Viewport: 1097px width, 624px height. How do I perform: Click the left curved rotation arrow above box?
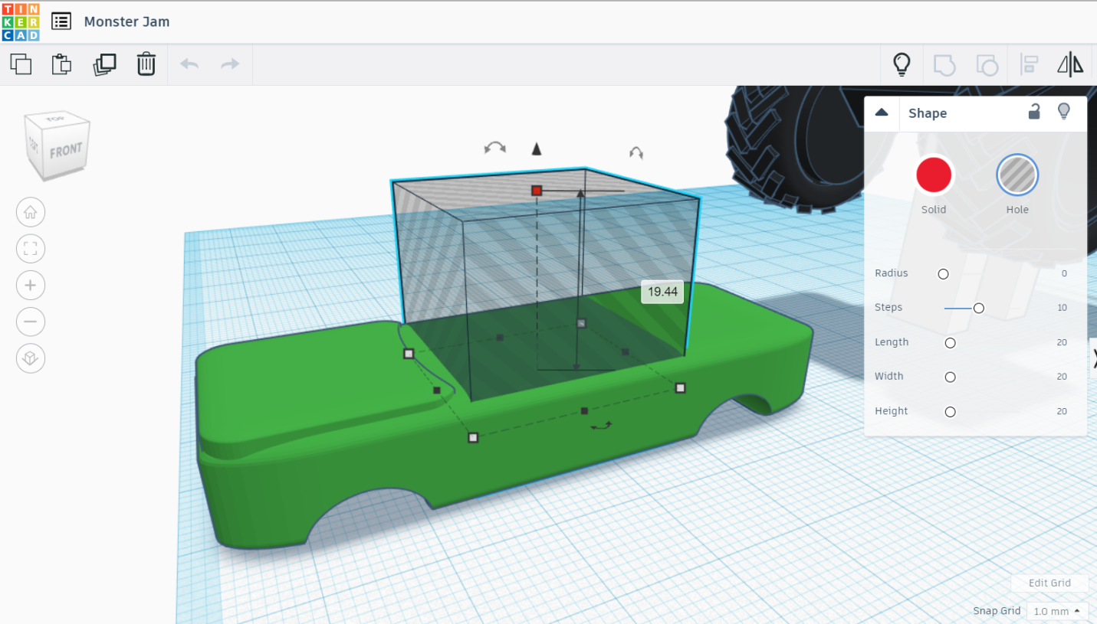coord(495,148)
